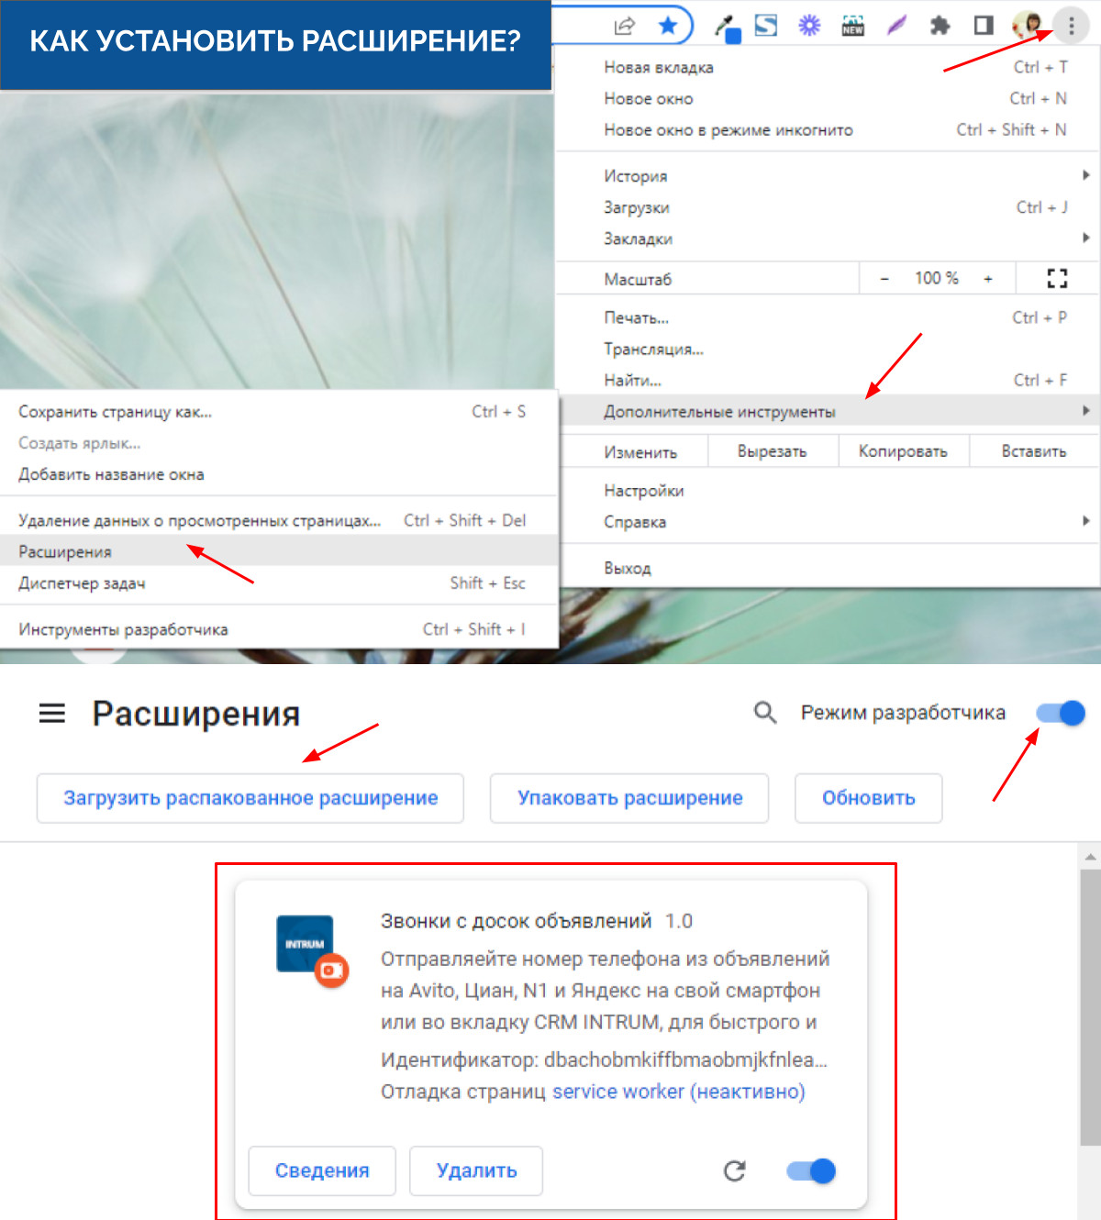Choose Печать... from the menu
The height and width of the screenshot is (1220, 1101).
[828, 317]
